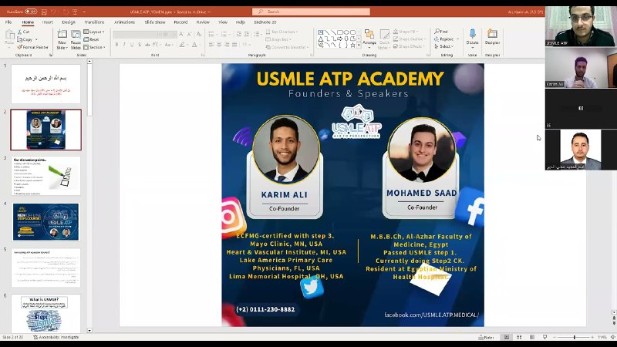Image resolution: width=617 pixels, height=347 pixels.
Task: Click the Copy button
Action: tap(25, 39)
